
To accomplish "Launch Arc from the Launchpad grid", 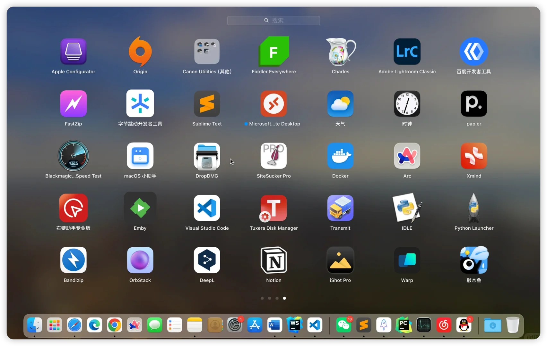I will [x=407, y=156].
